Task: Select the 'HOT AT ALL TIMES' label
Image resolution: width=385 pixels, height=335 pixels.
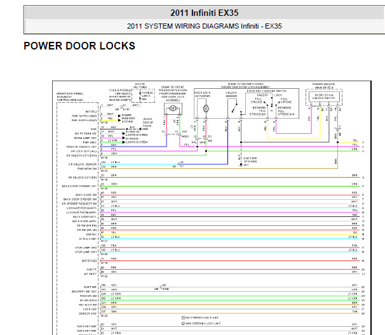Action: coord(140,86)
